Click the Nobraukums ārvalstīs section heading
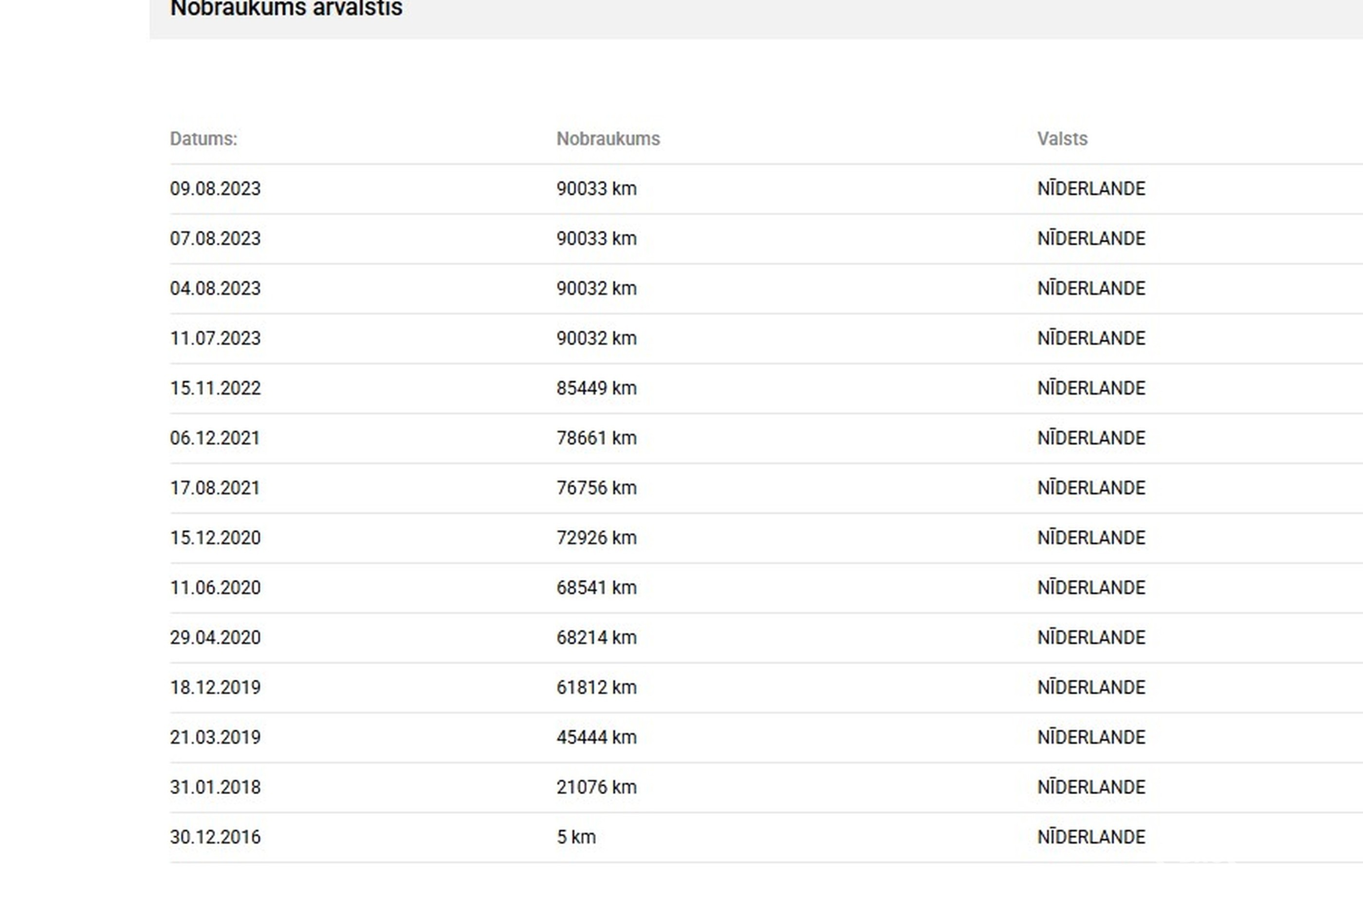 (286, 8)
